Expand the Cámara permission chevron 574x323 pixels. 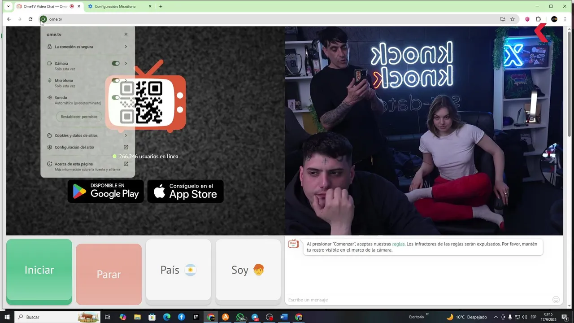click(x=126, y=63)
